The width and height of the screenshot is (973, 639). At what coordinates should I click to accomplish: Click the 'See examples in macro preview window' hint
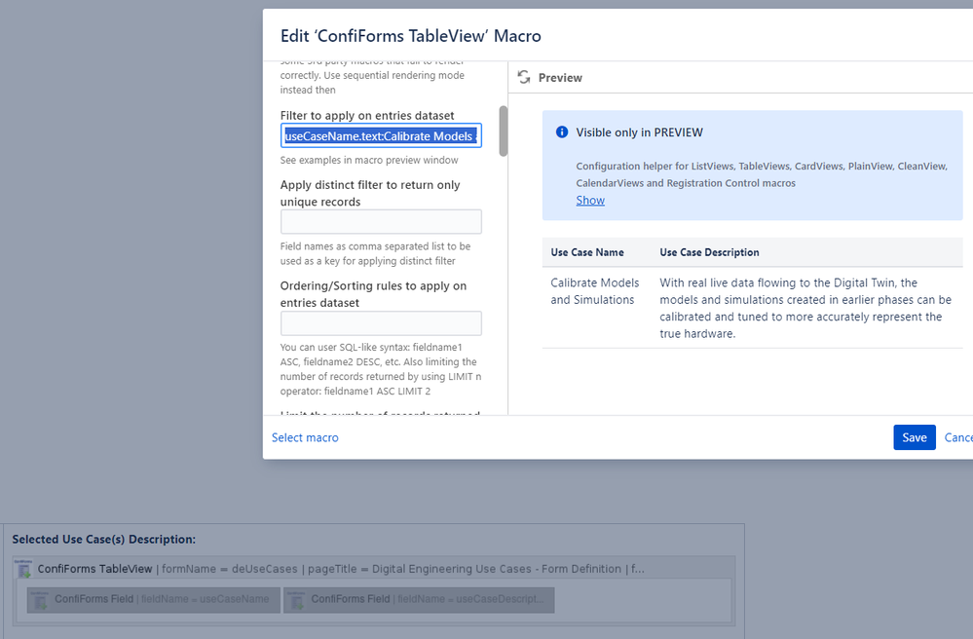coord(369,160)
